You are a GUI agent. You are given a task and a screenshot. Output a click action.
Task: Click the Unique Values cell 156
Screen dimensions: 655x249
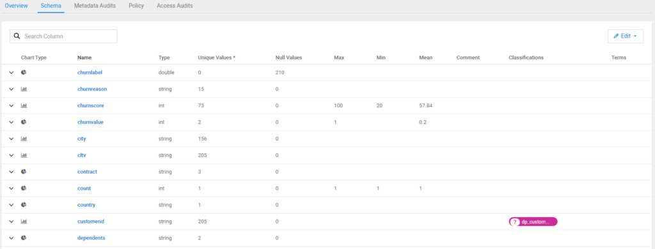pyautogui.click(x=202, y=139)
